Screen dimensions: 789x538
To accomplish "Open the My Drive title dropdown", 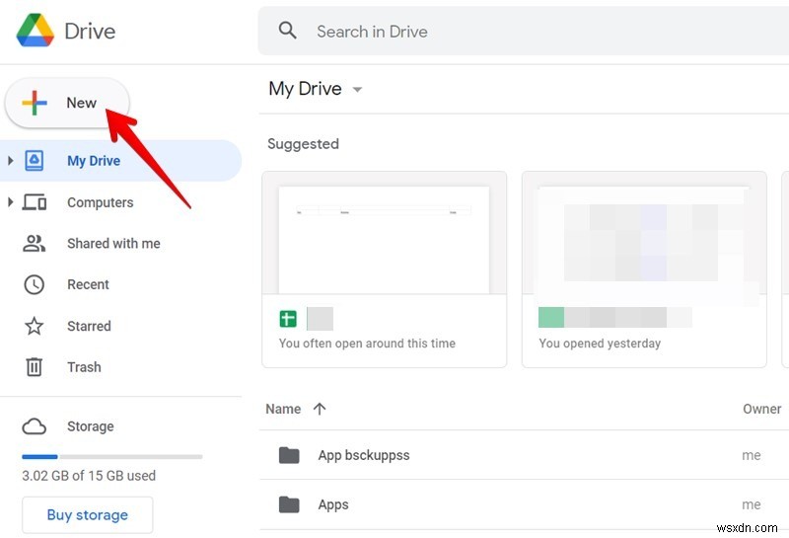I will (357, 90).
